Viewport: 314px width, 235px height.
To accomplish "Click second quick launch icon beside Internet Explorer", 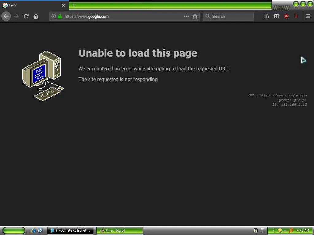I will click(40, 230).
